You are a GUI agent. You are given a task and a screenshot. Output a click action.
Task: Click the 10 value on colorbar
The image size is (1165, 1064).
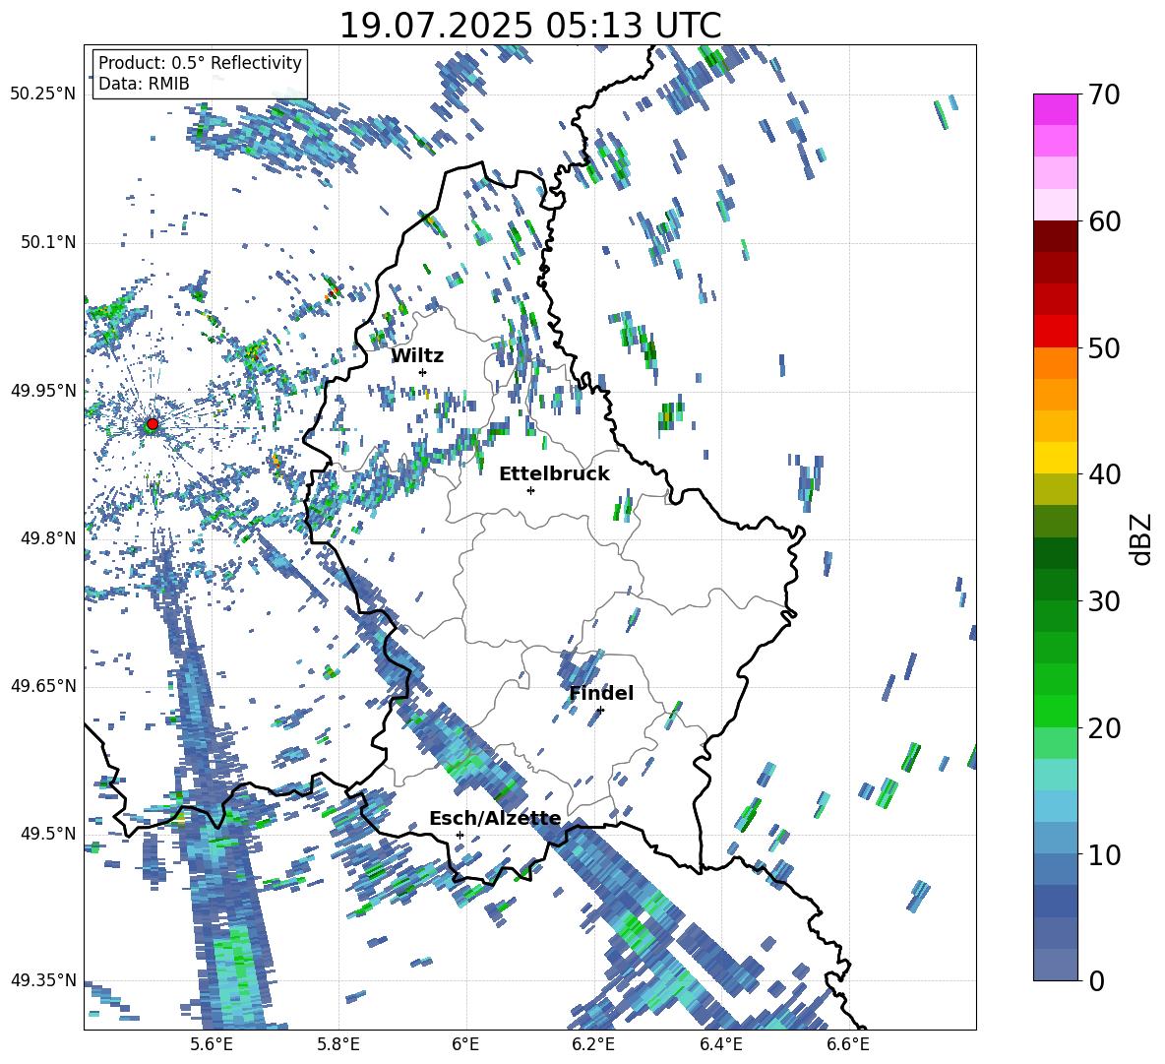point(1104,854)
